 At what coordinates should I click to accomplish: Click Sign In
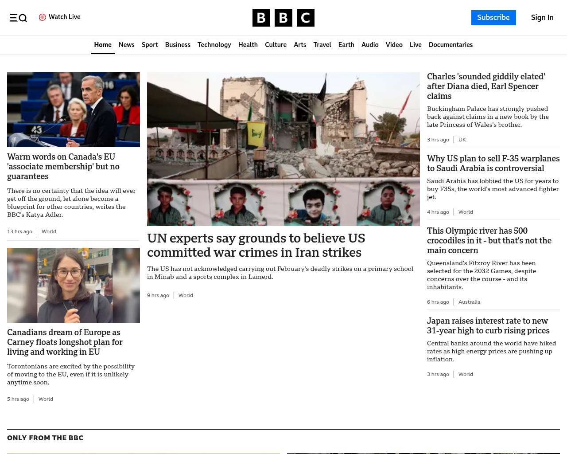pyautogui.click(x=542, y=18)
